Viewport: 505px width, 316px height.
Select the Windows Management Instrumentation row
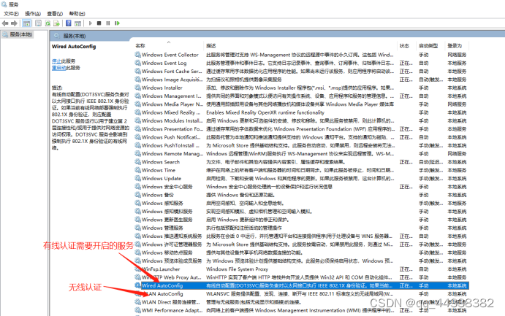tap(301, 96)
